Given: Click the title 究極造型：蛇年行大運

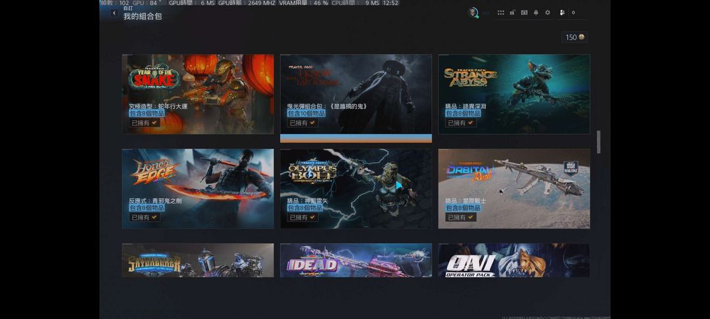Looking at the screenshot, I should 158,106.
